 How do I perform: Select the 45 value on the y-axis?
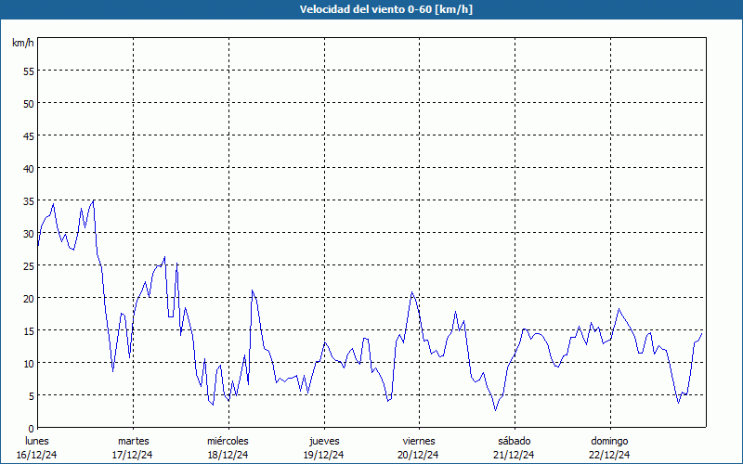click(29, 135)
